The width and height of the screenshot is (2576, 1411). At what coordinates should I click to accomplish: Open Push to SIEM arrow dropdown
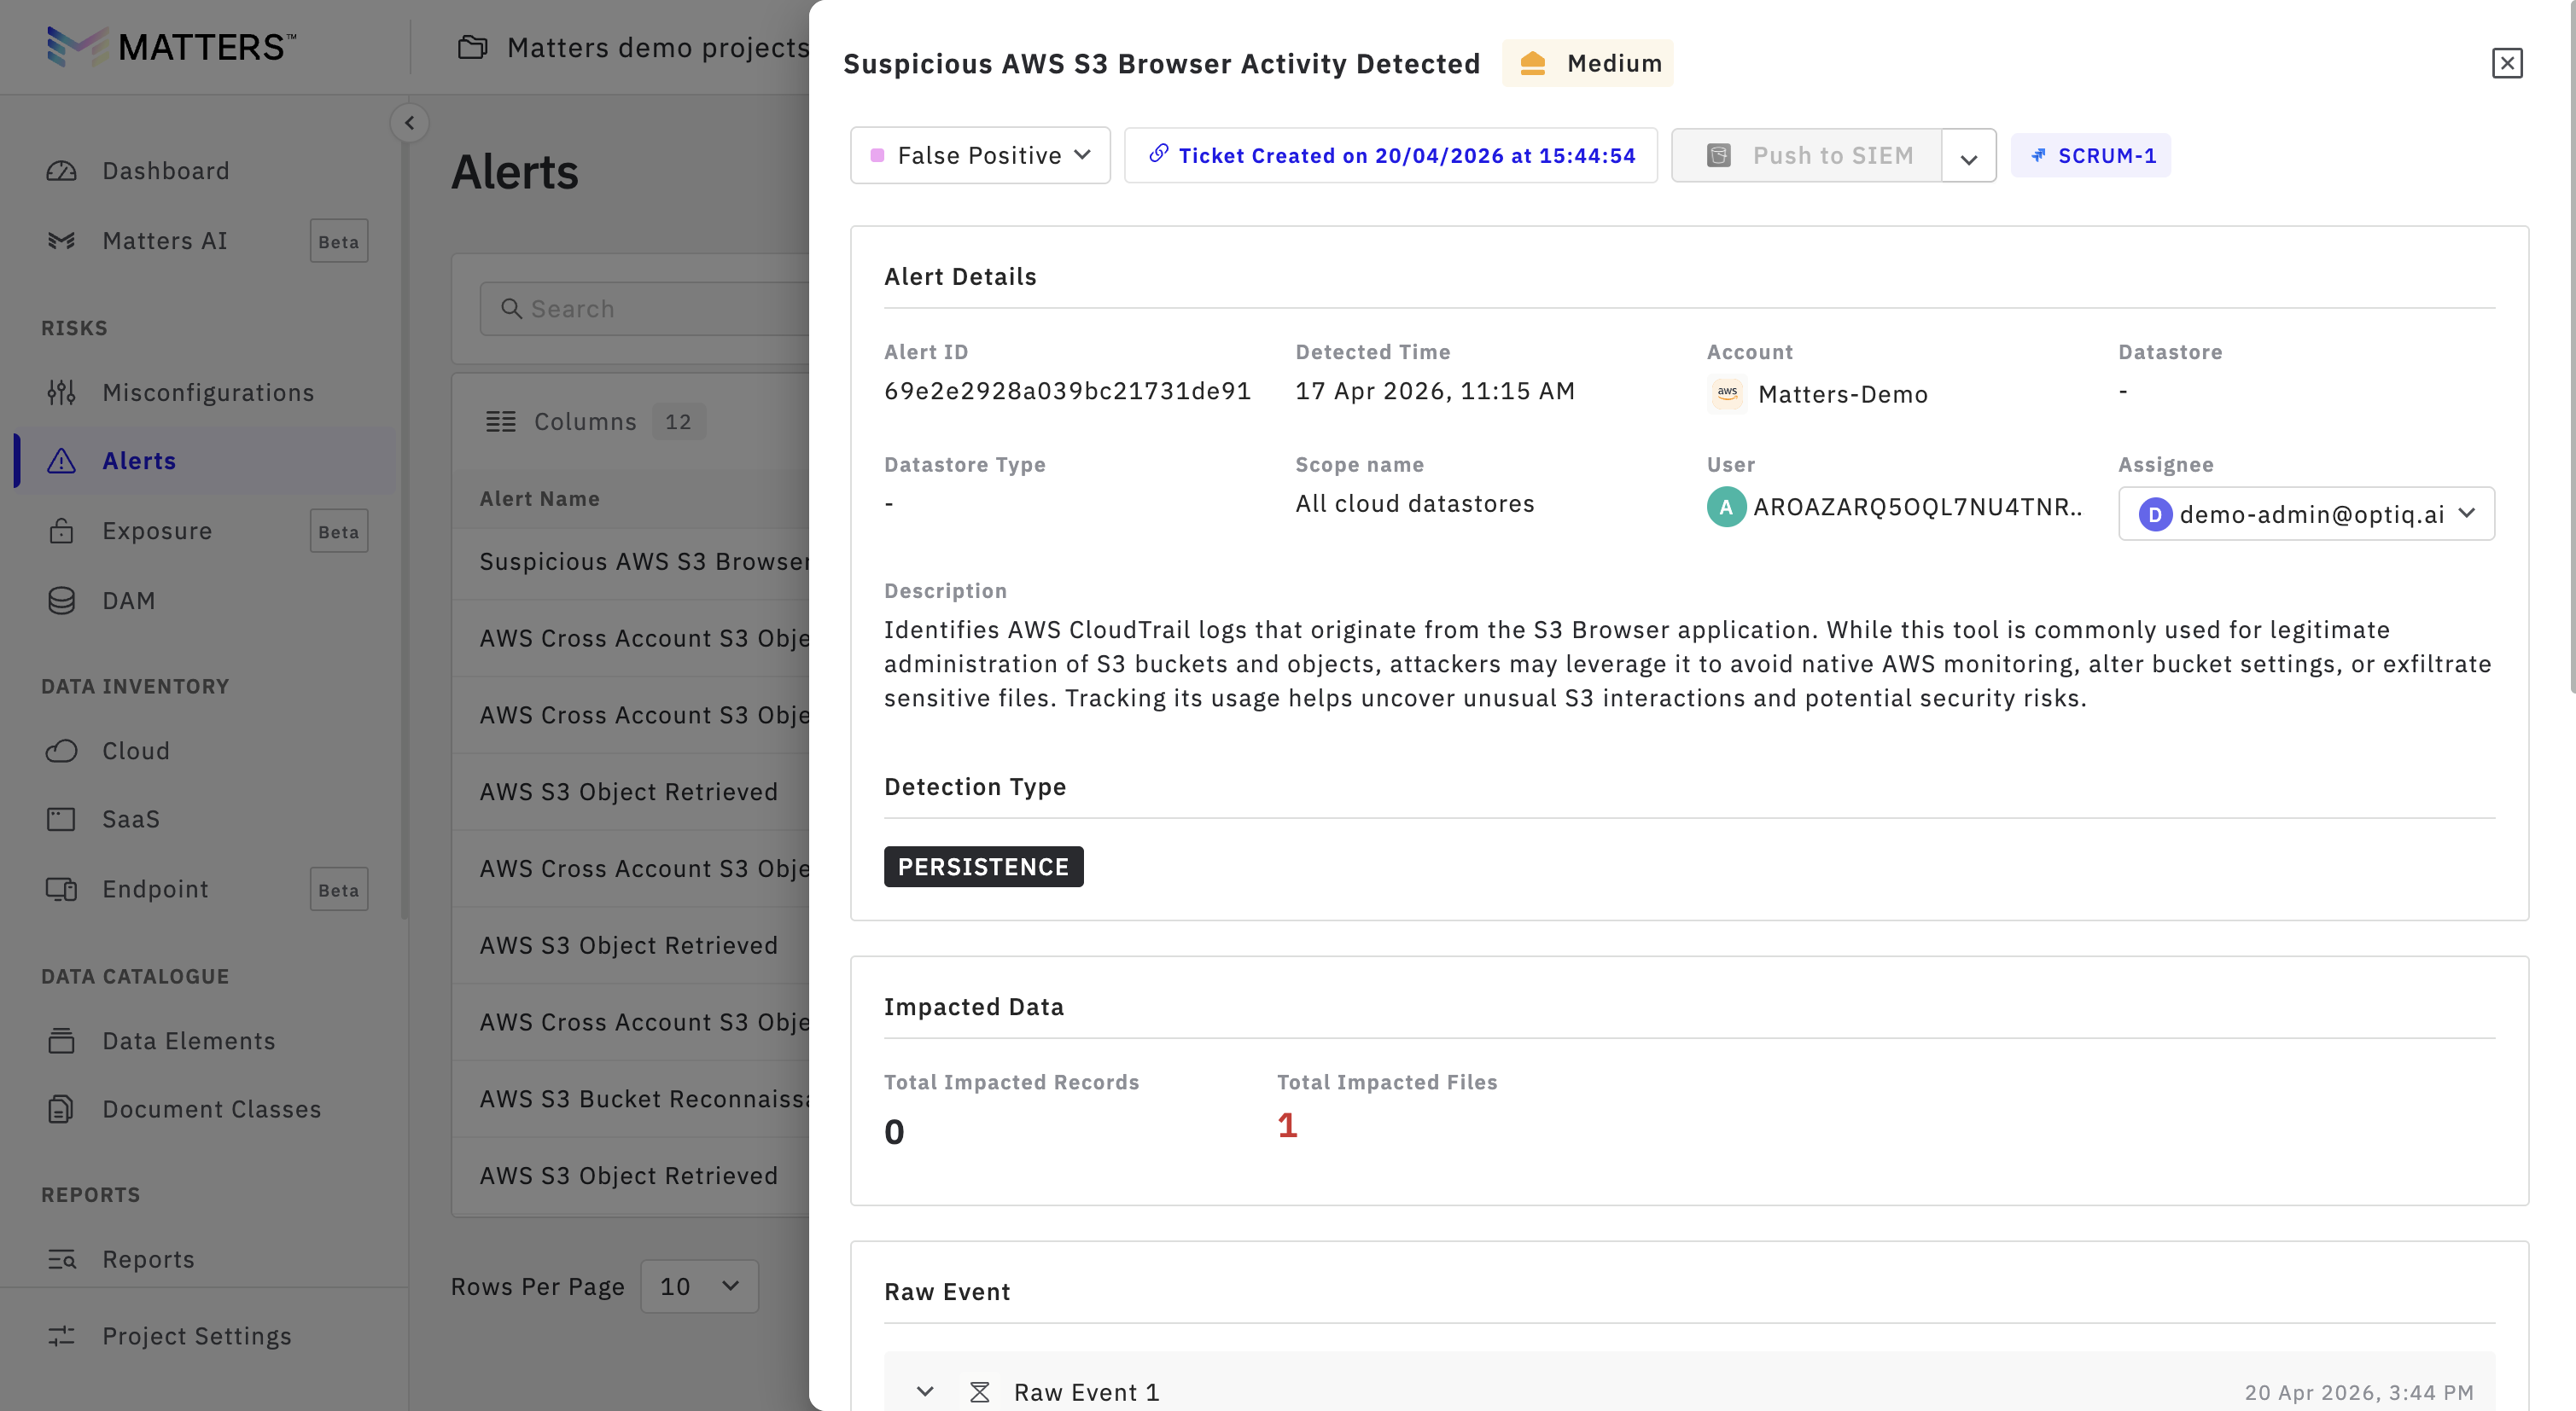pyautogui.click(x=1968, y=158)
